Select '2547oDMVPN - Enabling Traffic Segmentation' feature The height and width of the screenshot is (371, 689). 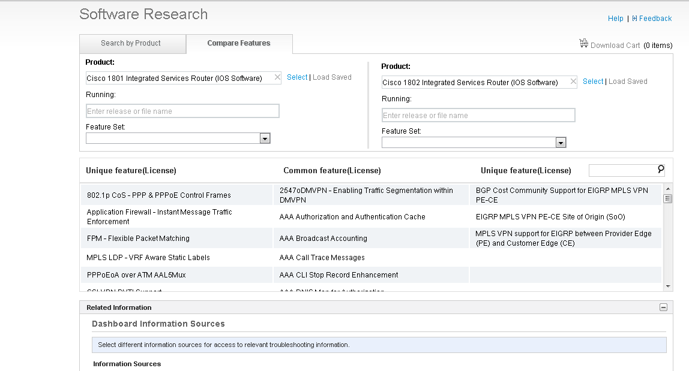366,195
